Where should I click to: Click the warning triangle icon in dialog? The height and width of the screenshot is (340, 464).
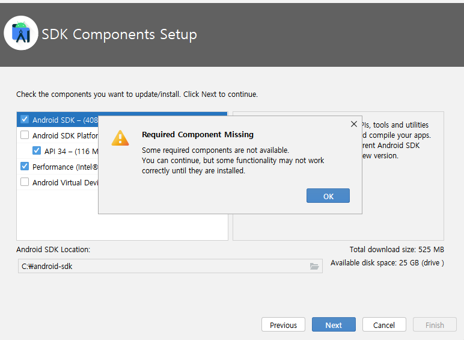point(120,138)
